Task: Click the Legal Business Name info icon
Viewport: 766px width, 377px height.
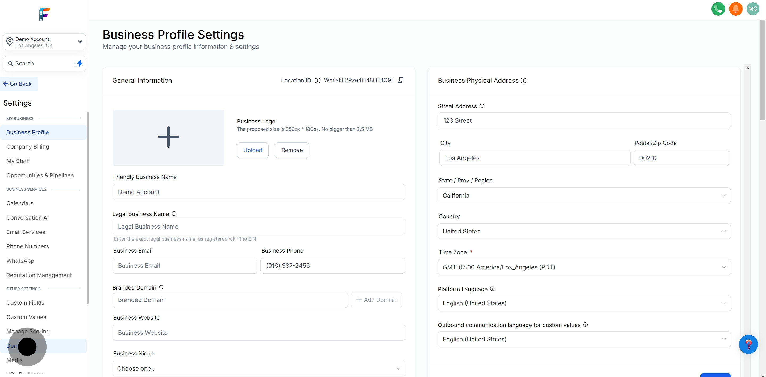Action: click(174, 213)
